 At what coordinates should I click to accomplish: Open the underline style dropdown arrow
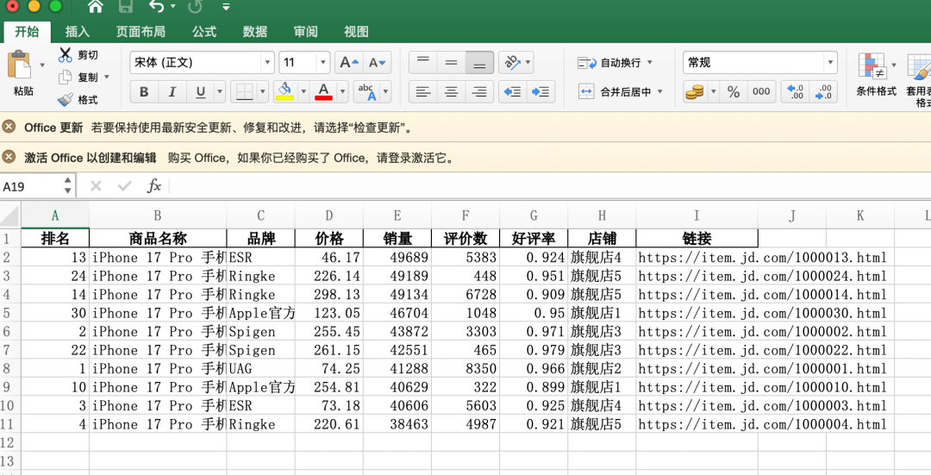[220, 91]
